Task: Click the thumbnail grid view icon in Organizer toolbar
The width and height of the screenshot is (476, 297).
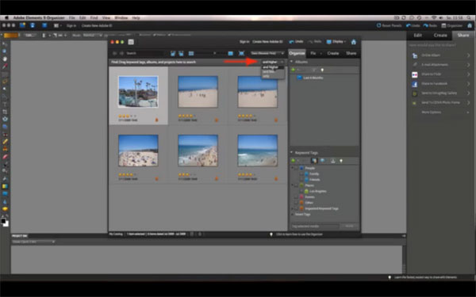Action: coord(191,53)
